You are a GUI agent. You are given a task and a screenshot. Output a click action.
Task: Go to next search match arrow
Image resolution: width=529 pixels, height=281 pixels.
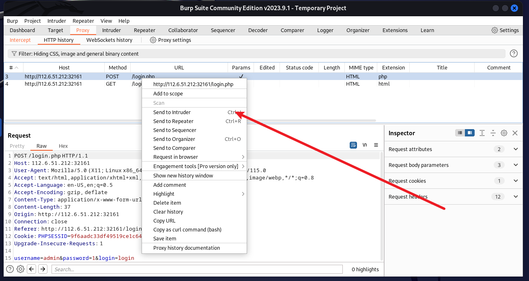43,269
